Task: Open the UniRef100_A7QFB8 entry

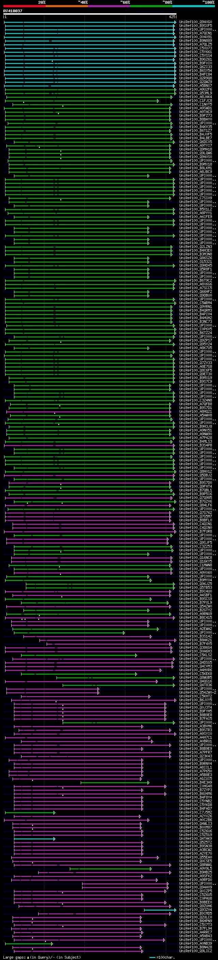Action: coord(196,404)
